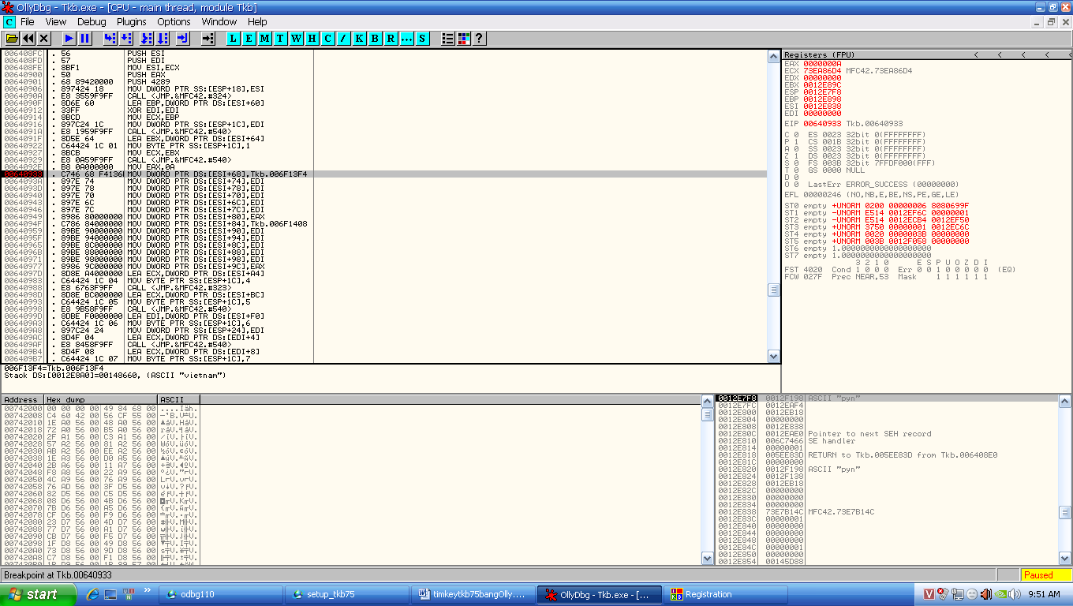Viewport: 1073px width, 606px height.
Task: Click the Hex dump column header
Action: (x=100, y=400)
